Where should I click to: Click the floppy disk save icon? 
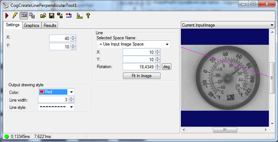click(52, 16)
